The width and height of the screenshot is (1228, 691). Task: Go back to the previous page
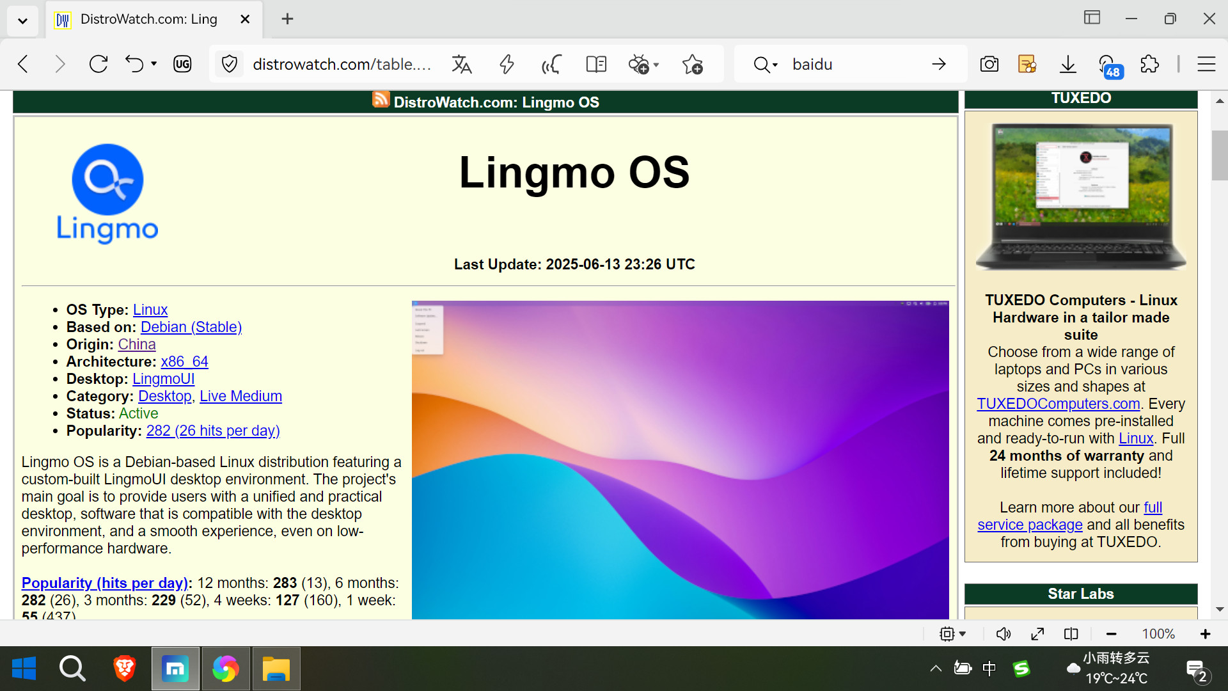pos(24,64)
